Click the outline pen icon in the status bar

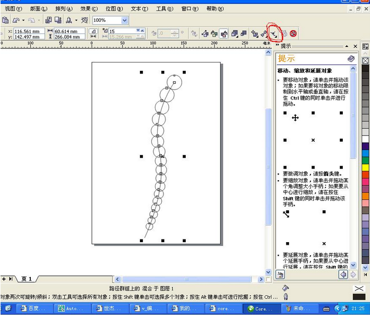(x=285, y=296)
